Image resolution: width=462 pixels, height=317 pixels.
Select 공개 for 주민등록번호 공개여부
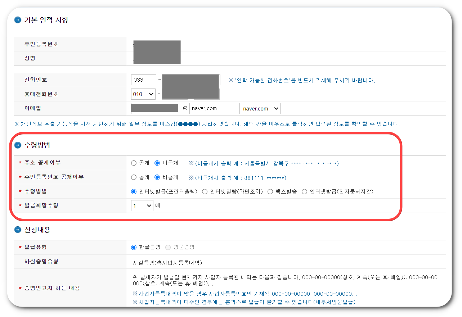coord(133,177)
